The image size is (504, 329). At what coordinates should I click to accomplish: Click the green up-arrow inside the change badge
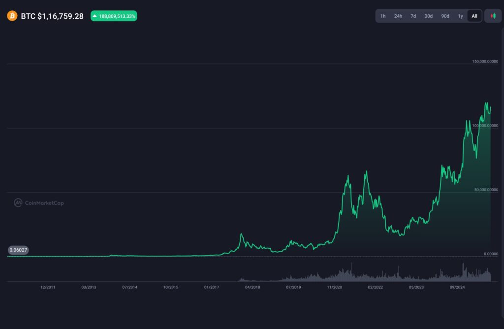(x=95, y=16)
